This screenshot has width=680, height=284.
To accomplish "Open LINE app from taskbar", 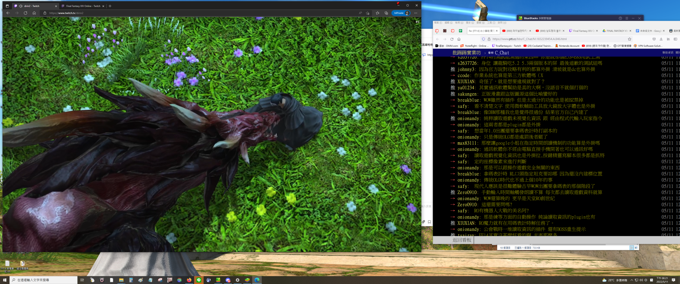I will (199, 280).
